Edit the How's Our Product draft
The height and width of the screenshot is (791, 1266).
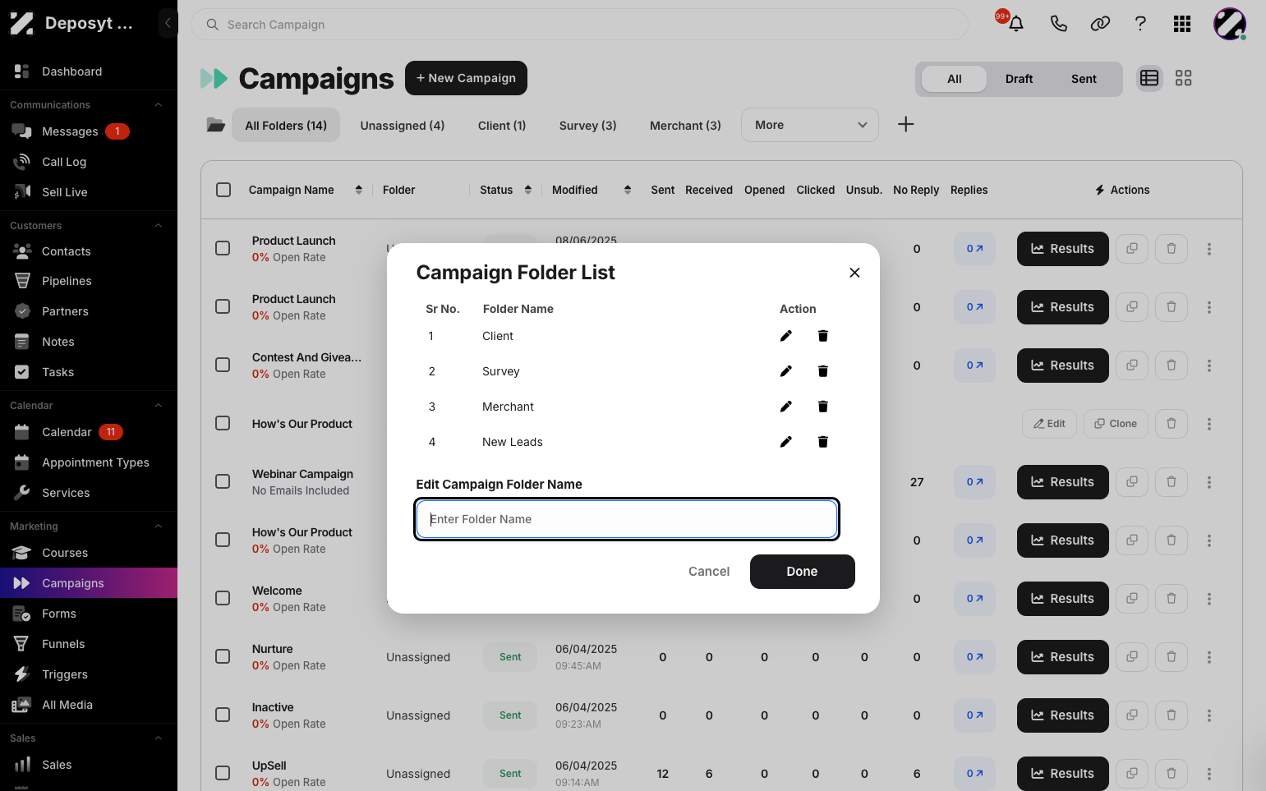click(x=1049, y=424)
